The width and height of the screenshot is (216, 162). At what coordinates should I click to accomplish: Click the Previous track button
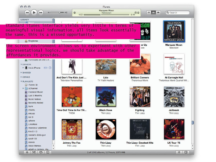click(x=27, y=12)
